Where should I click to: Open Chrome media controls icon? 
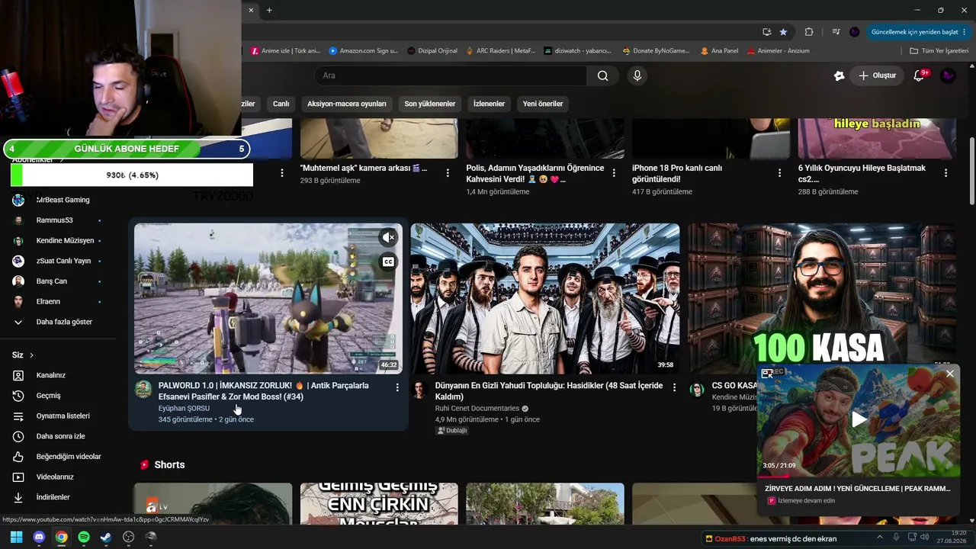click(836, 32)
